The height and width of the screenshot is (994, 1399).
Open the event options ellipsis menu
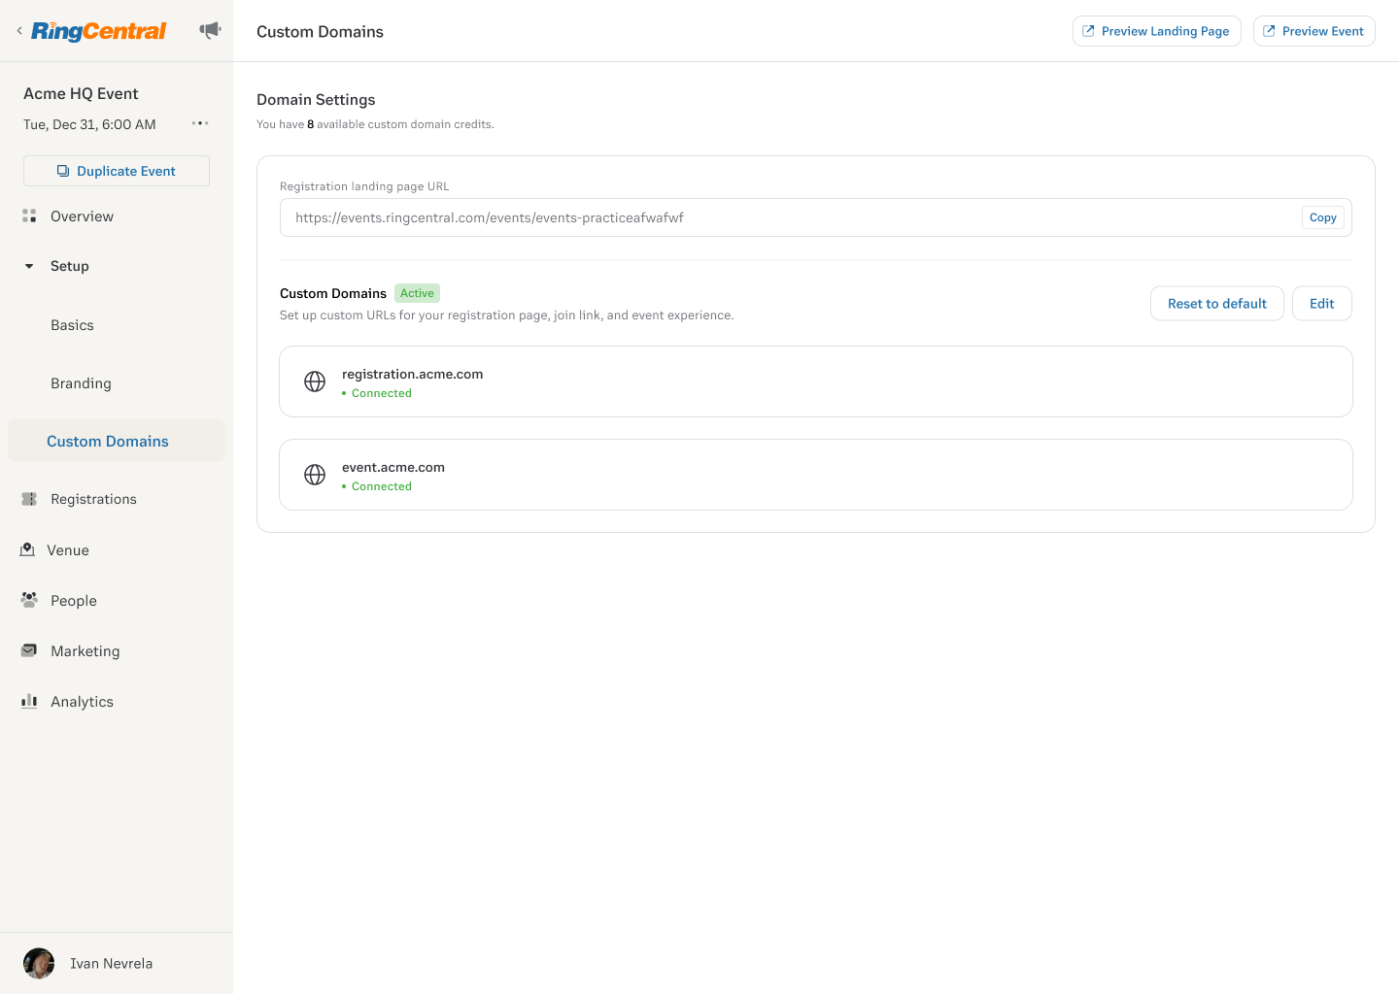(200, 123)
